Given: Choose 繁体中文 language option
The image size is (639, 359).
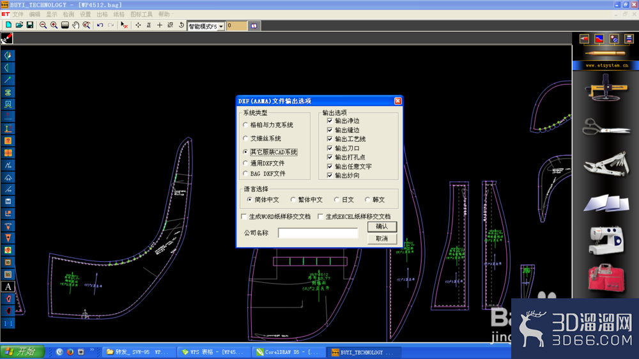Looking at the screenshot, I should click(293, 200).
